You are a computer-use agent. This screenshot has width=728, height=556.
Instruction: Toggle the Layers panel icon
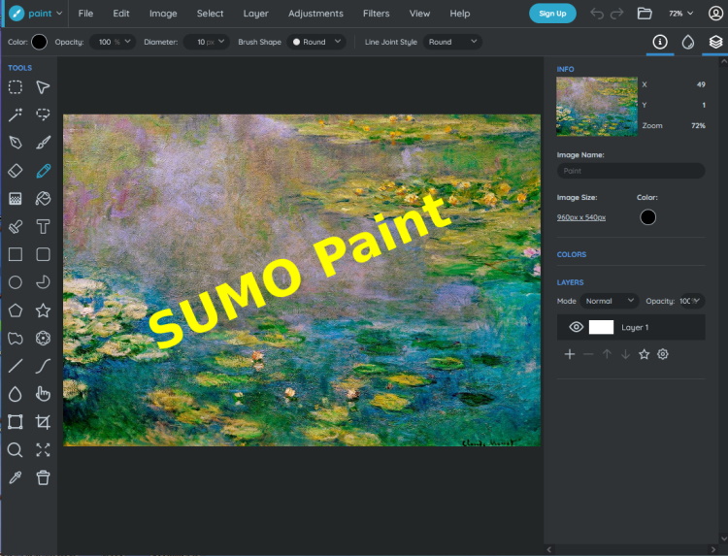[715, 42]
